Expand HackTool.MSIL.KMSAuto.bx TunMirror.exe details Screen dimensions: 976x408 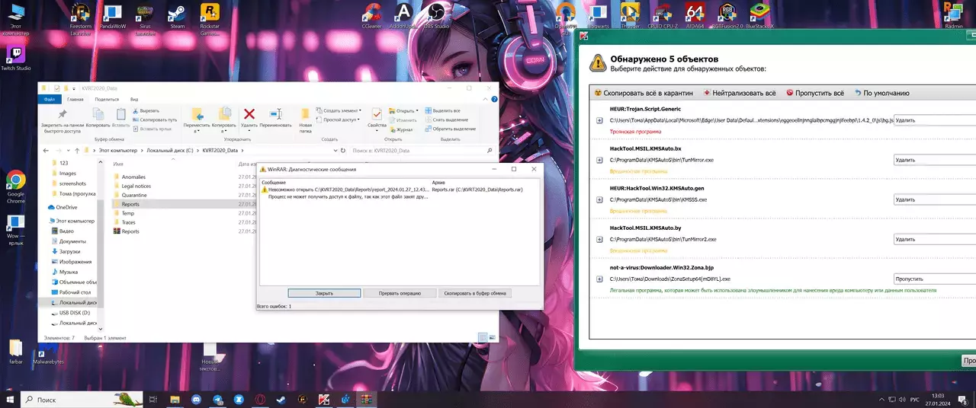coord(599,160)
